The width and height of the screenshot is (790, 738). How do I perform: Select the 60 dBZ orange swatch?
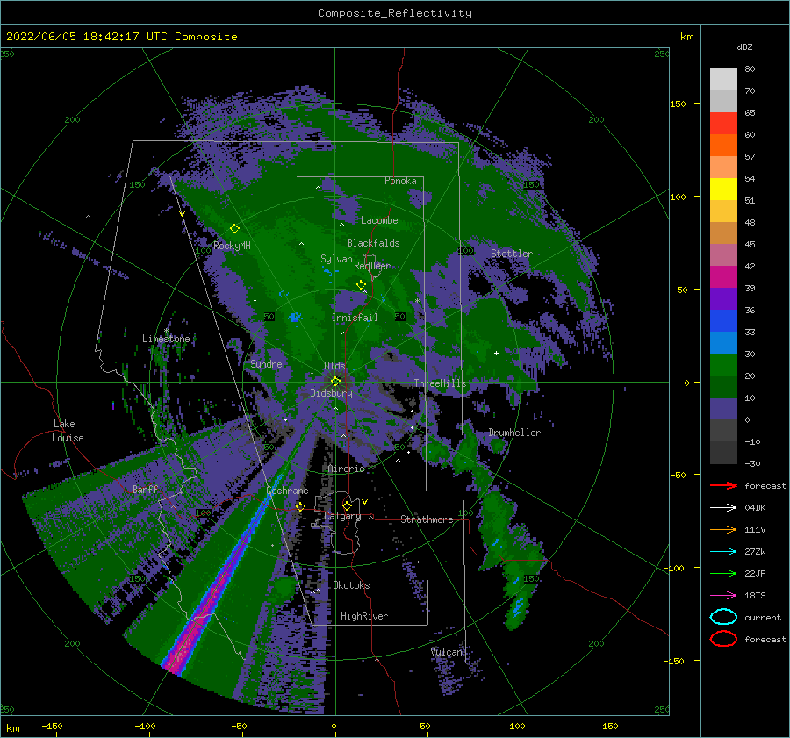(x=723, y=145)
